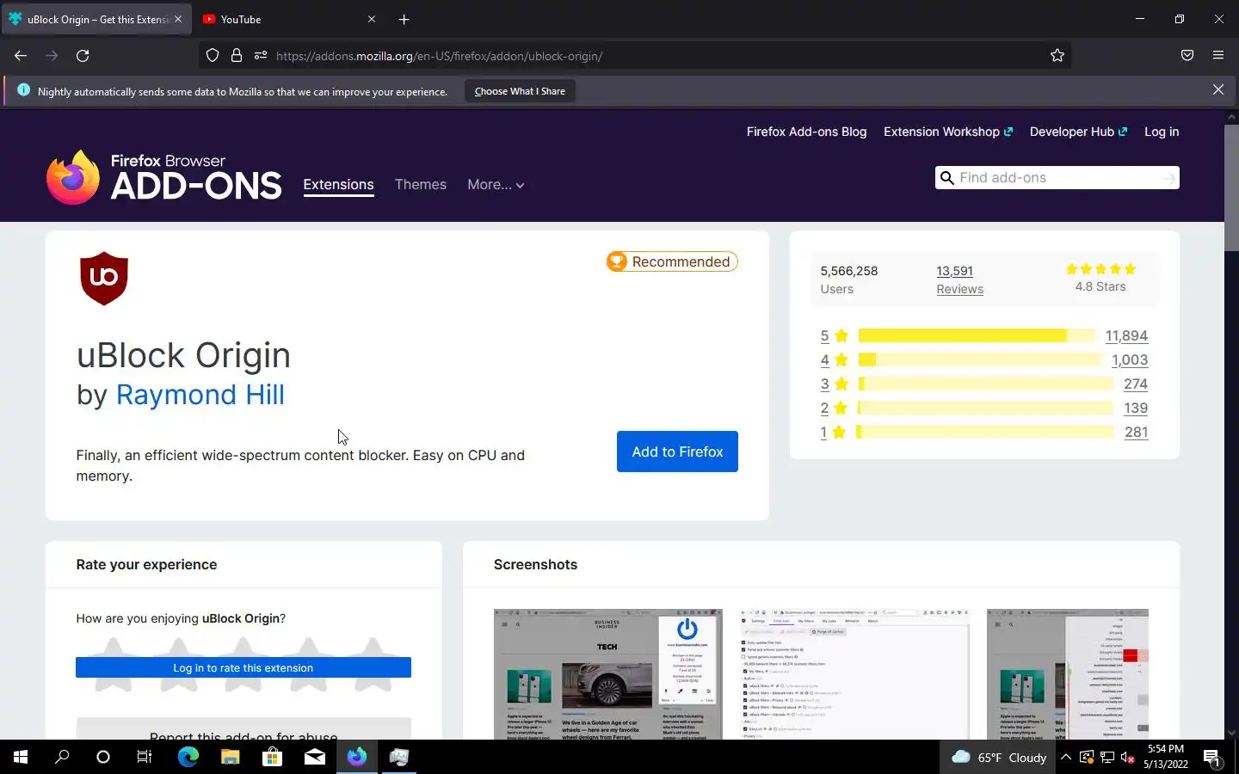Click the Find add-ons search field
The width and height of the screenshot is (1239, 774).
tap(1057, 178)
